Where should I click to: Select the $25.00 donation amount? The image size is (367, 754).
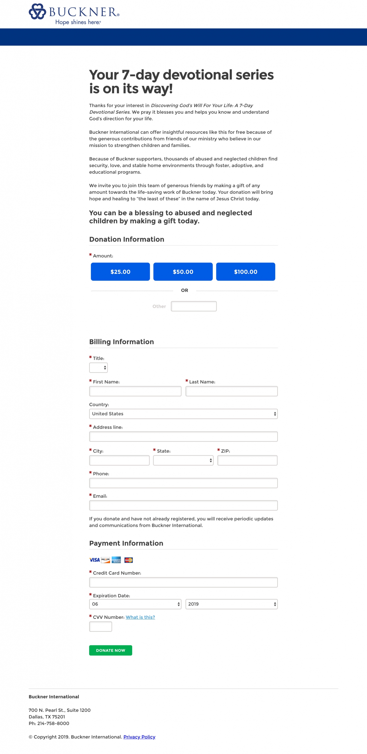click(x=120, y=272)
